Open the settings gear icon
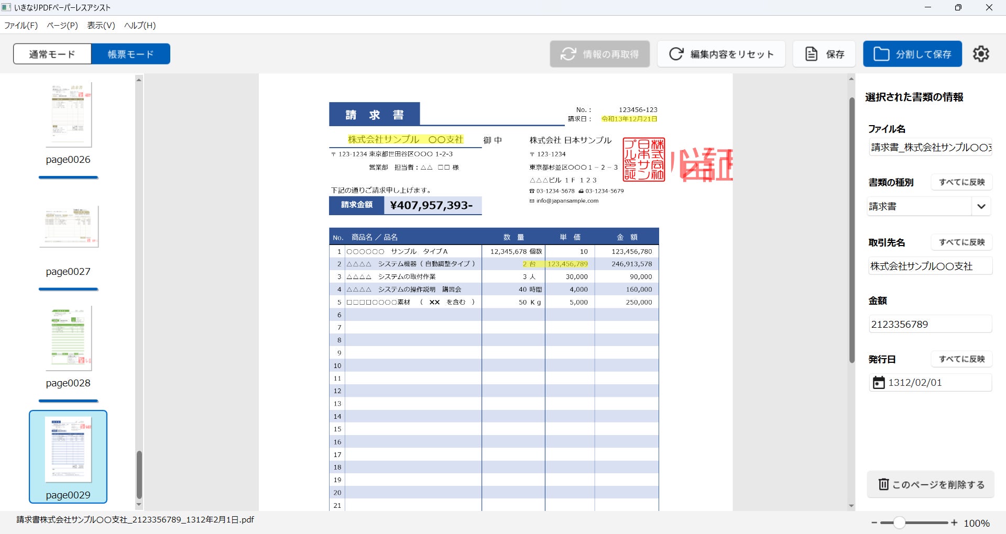The height and width of the screenshot is (534, 1006). (x=981, y=54)
